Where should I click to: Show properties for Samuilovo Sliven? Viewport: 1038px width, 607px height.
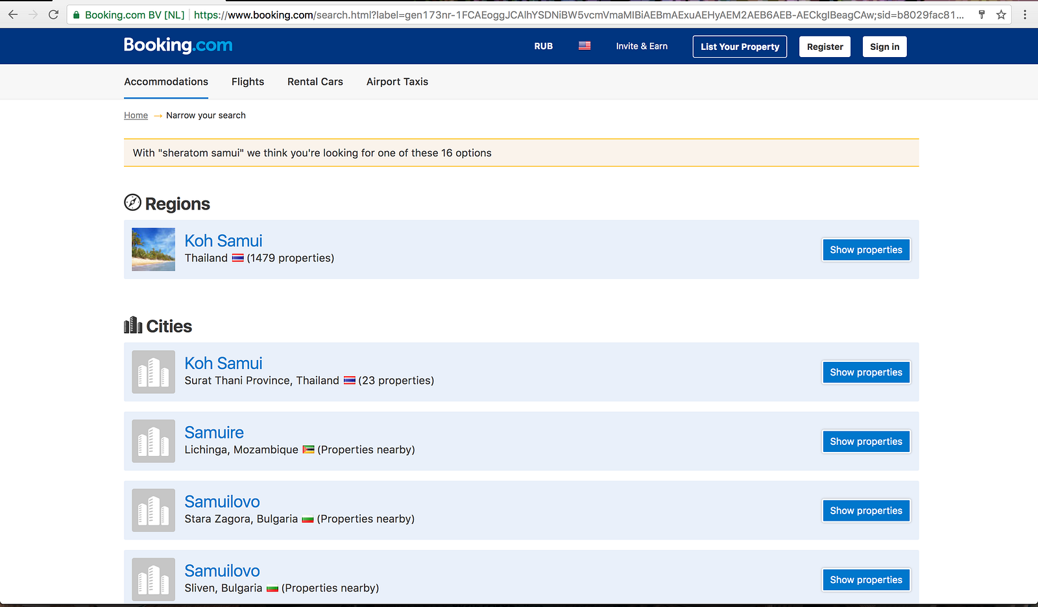click(x=866, y=580)
